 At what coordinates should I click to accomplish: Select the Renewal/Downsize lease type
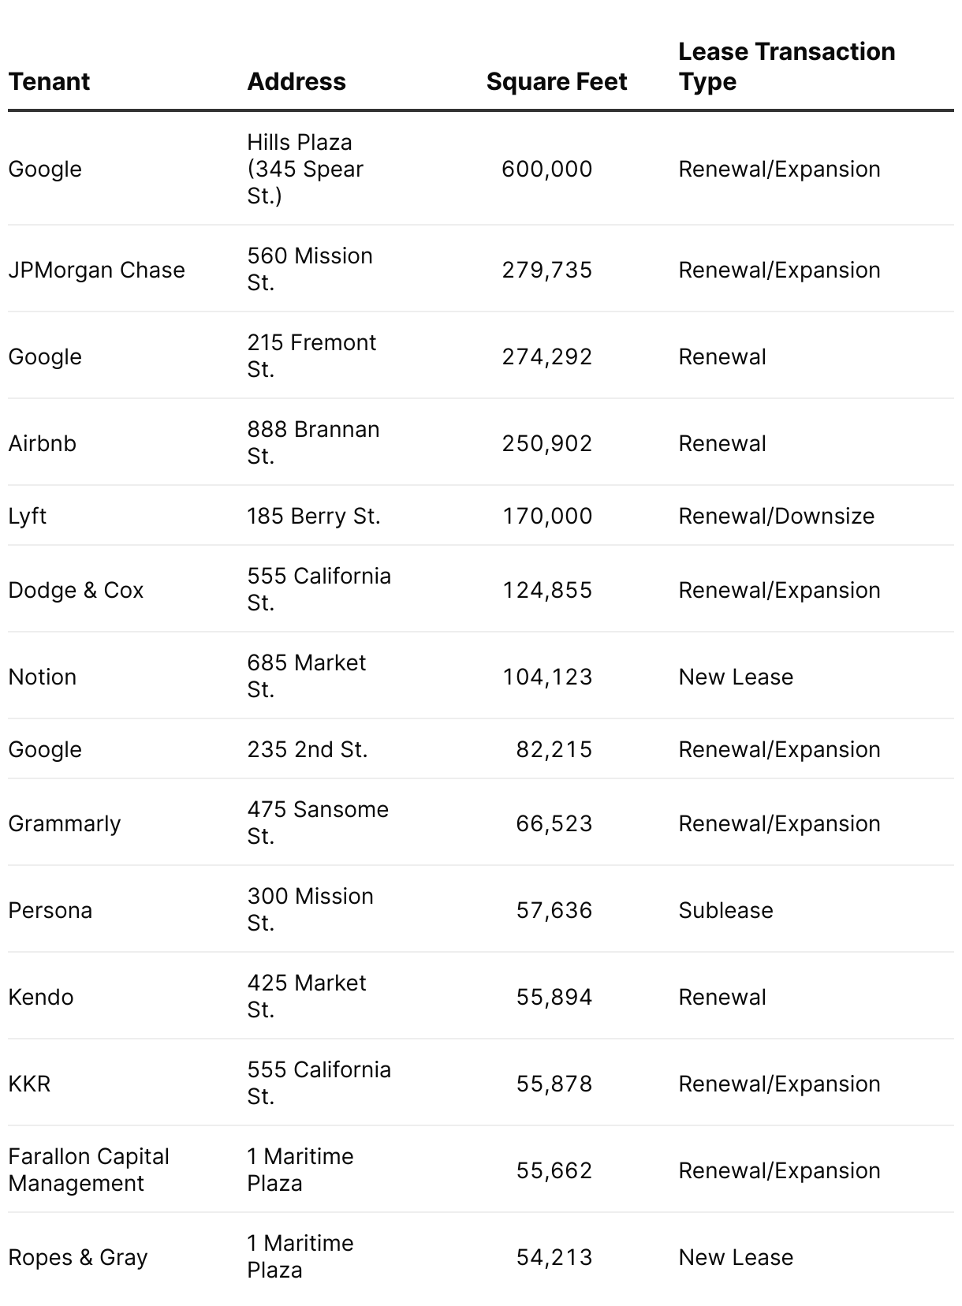click(x=776, y=516)
